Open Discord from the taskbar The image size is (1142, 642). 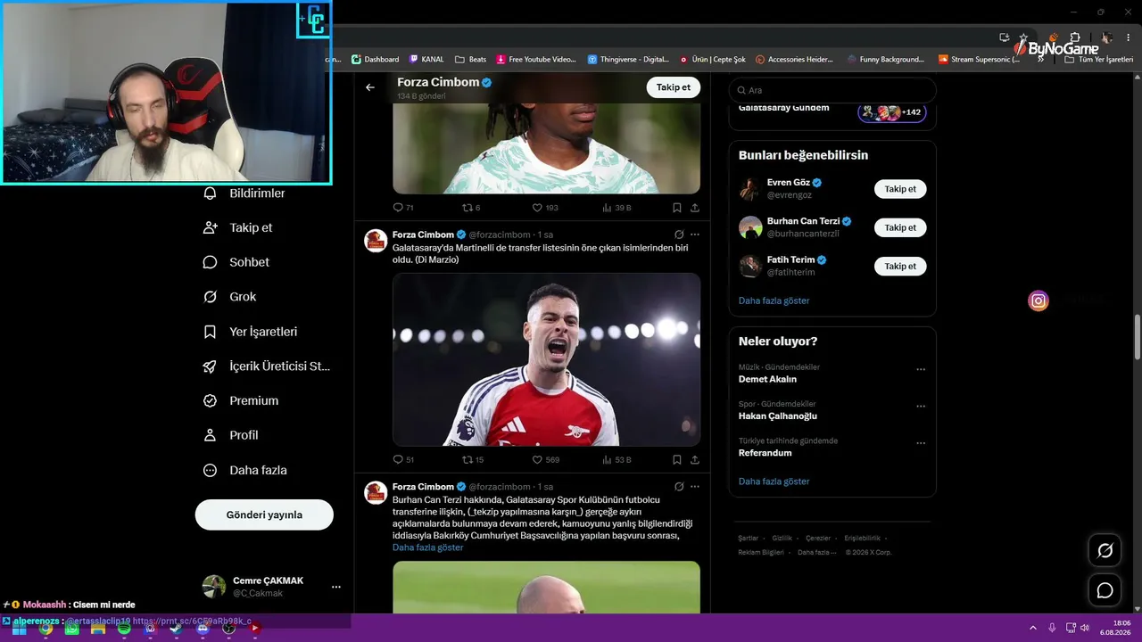pos(203,629)
